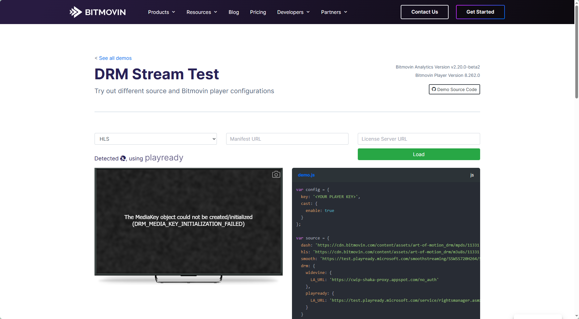The width and height of the screenshot is (579, 319).
Task: Click the page subtitle about player configurations
Action: [184, 91]
